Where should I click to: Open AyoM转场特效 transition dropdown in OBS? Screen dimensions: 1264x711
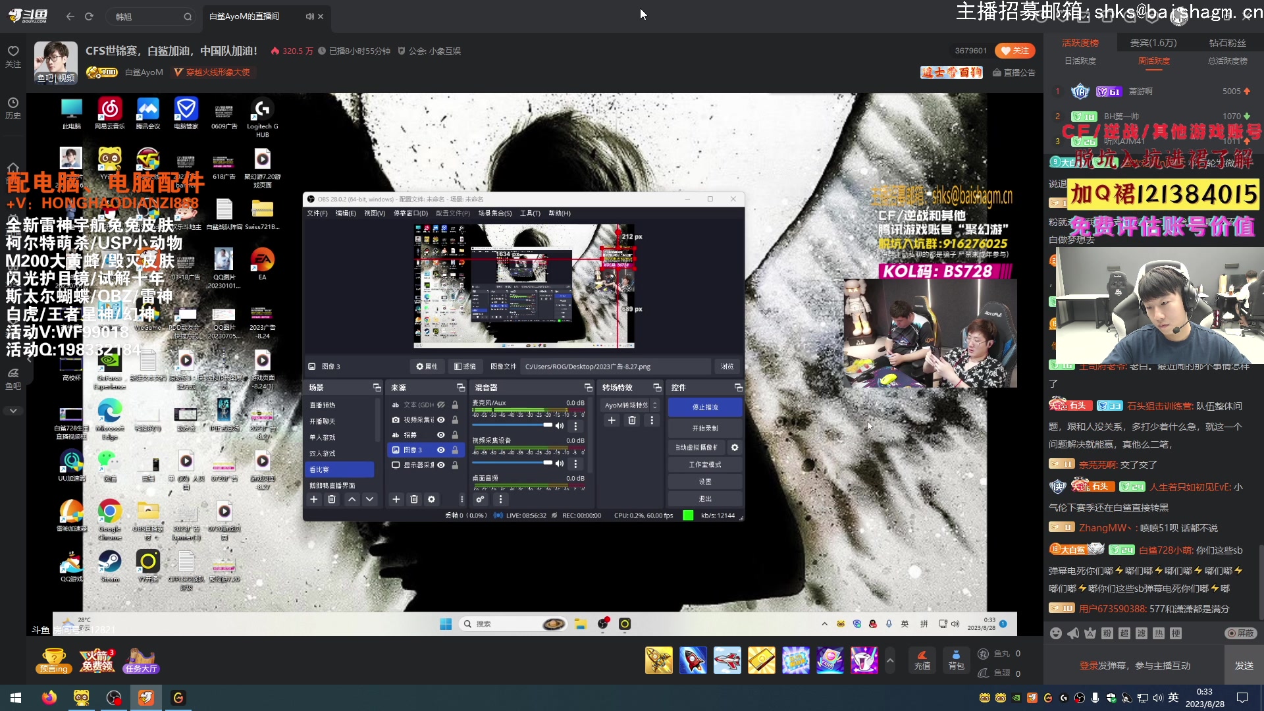tap(631, 406)
